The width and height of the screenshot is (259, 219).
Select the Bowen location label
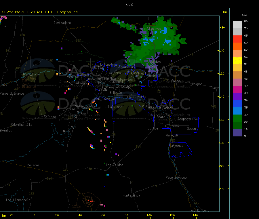tap(191, 129)
